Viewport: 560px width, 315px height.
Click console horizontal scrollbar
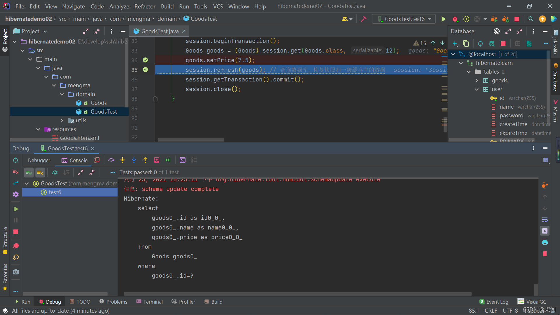(297, 294)
